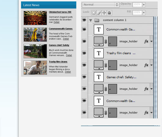Viewport: 162px width, 137px height.
Task: Click Detail link in Trashy film cleans story
Action: coord(68,72)
